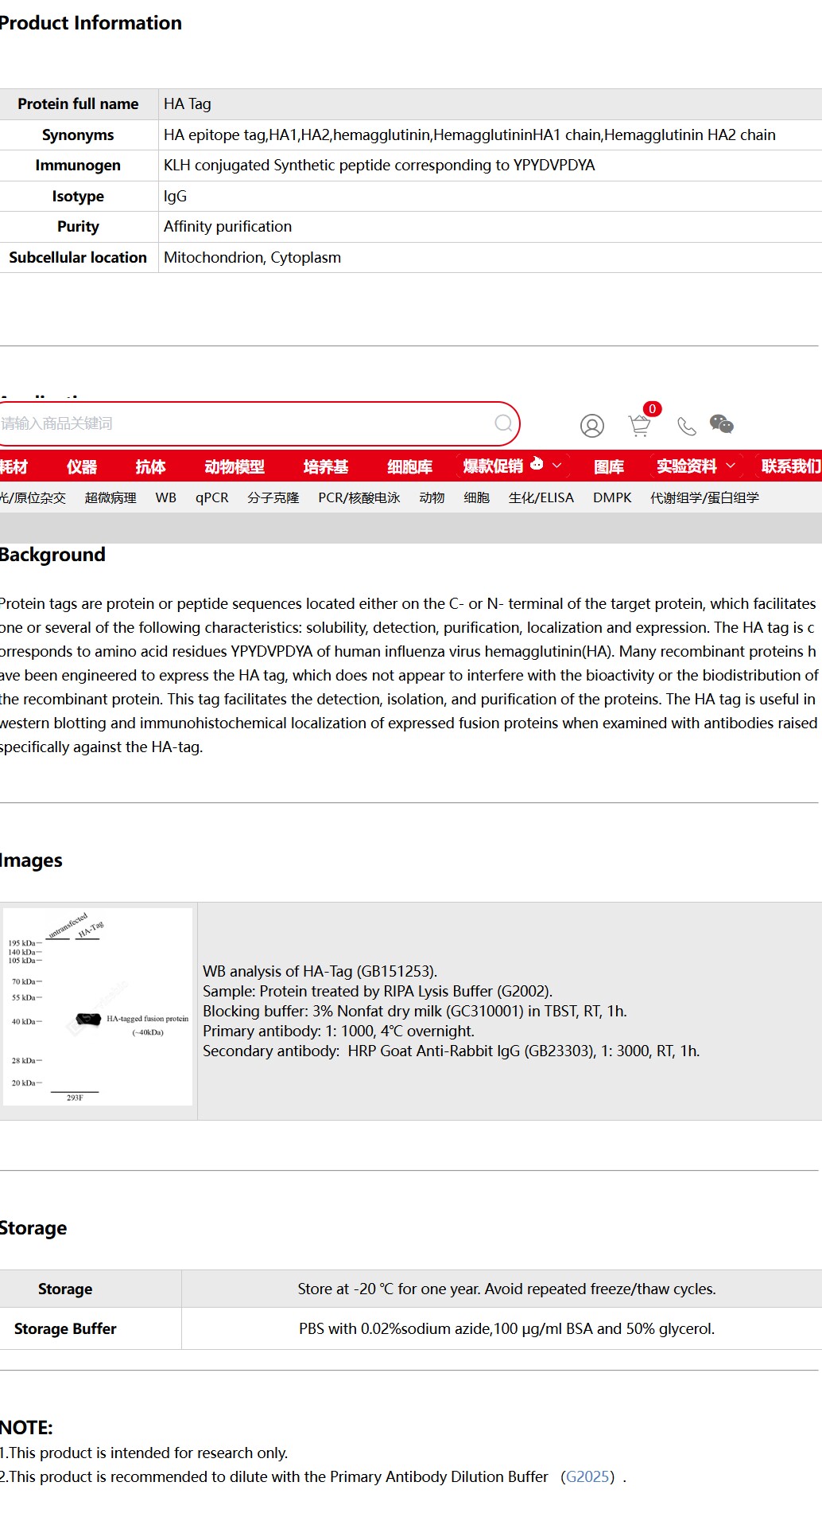Click the product keyword search field
The image size is (822, 1521).
click(x=246, y=423)
